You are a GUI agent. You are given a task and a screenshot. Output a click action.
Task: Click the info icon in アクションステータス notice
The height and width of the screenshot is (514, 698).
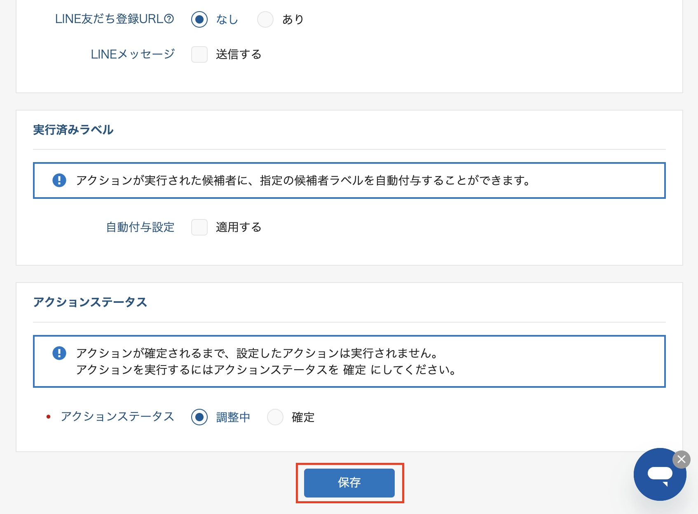click(x=59, y=353)
